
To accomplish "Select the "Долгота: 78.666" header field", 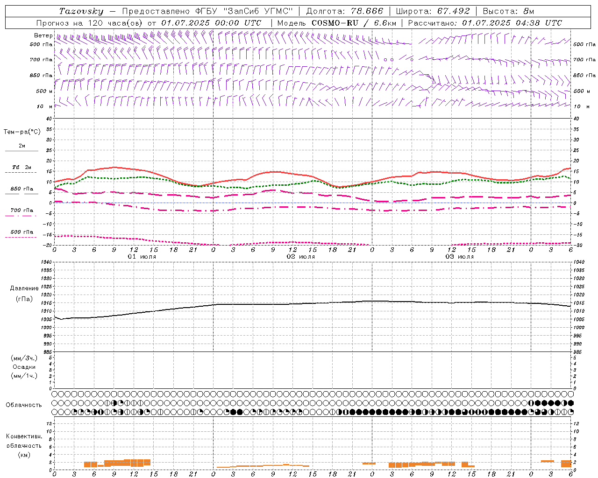I will point(344,11).
